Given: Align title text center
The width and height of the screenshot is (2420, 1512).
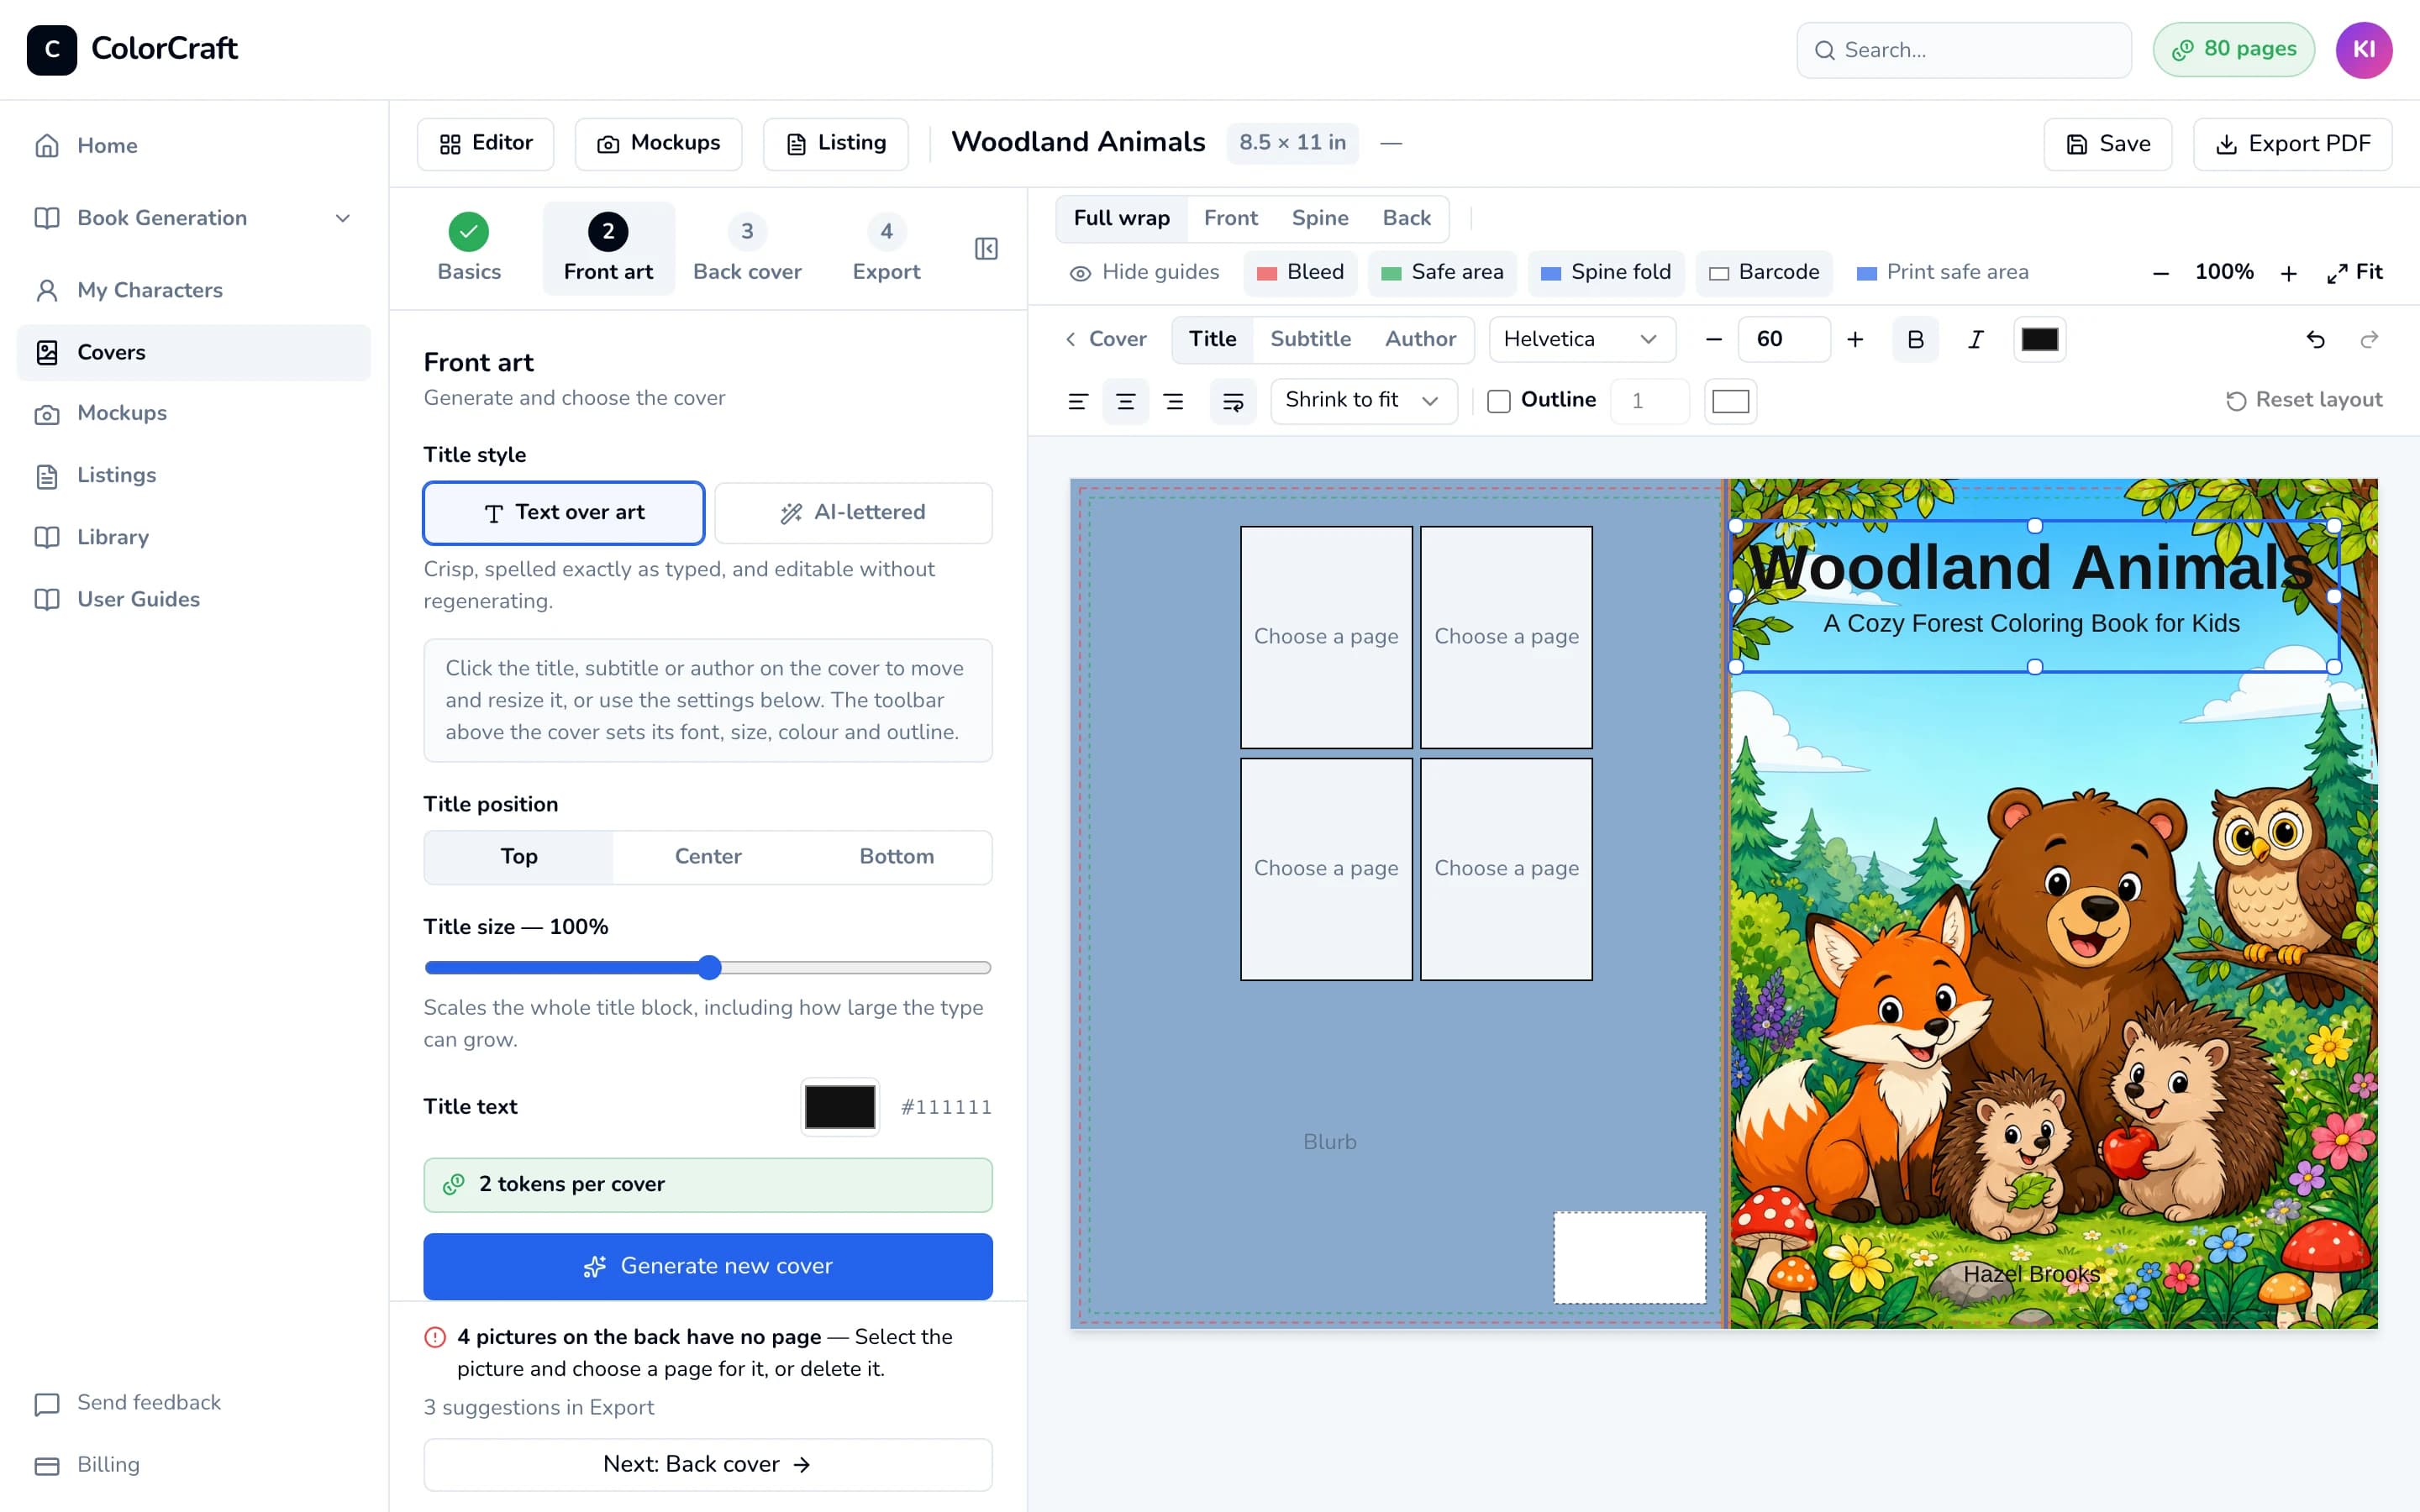Looking at the screenshot, I should click(x=1125, y=401).
